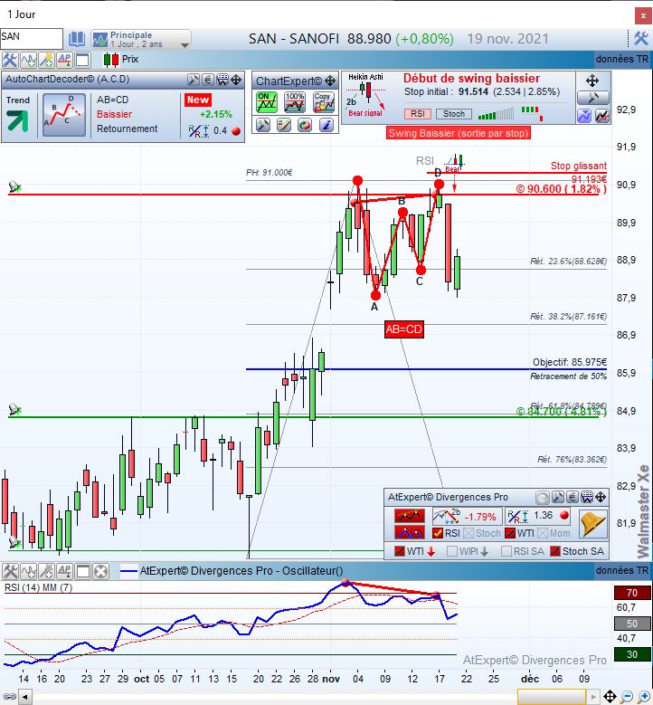Toggle the RSI SA checkbox
This screenshot has width=653, height=705.
click(x=506, y=551)
